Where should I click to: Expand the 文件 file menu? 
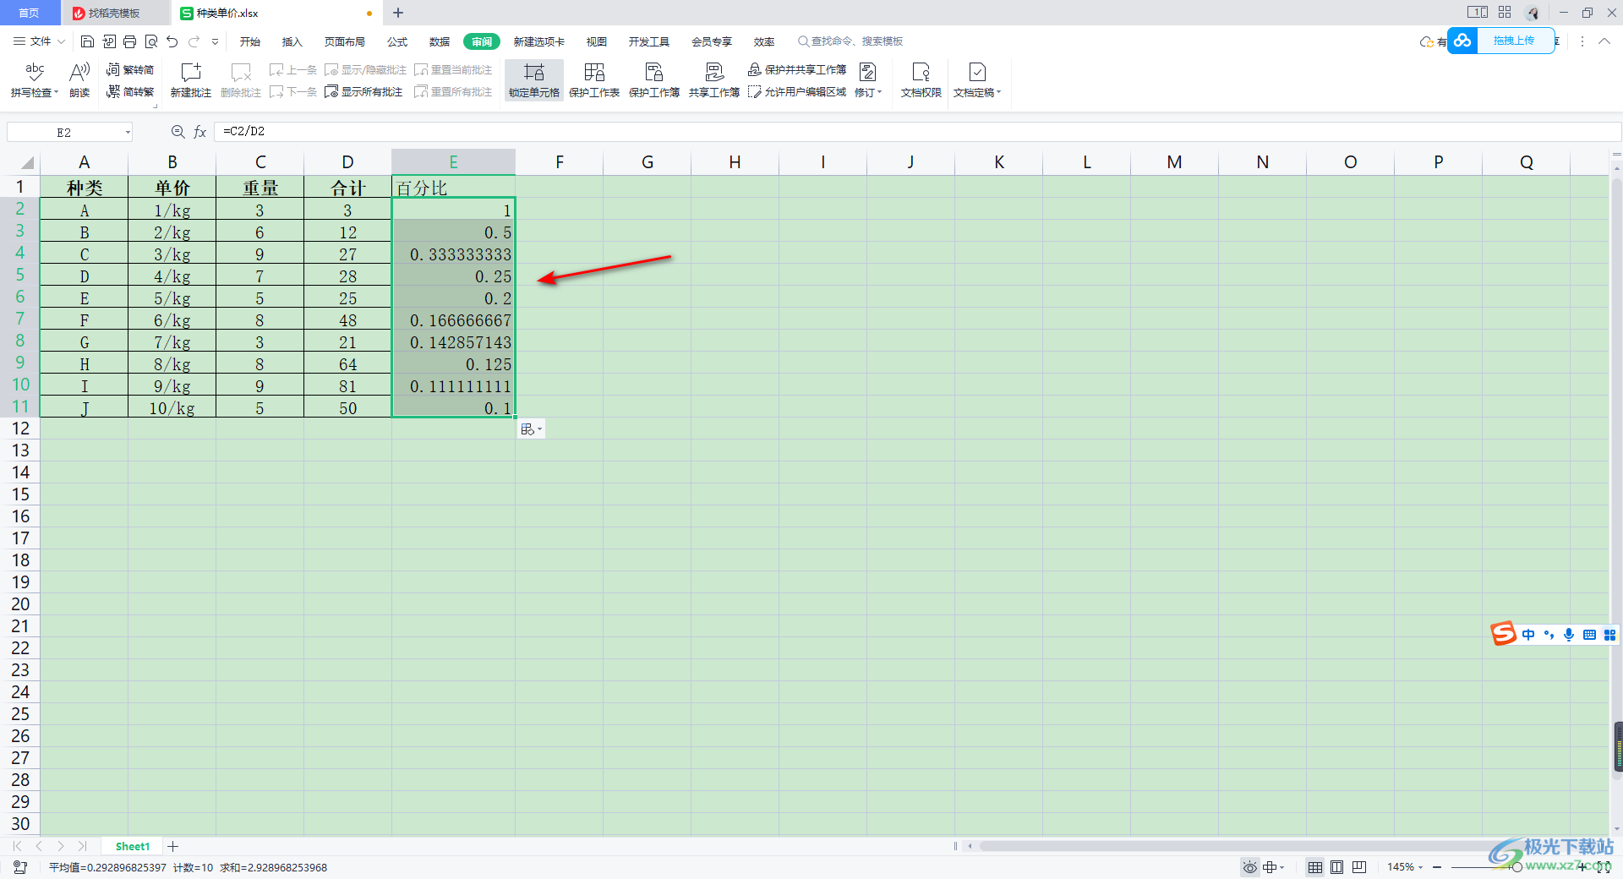tap(39, 41)
